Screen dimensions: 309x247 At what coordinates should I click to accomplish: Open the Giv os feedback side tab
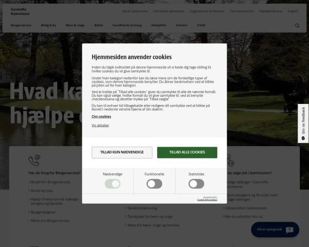(x=303, y=123)
